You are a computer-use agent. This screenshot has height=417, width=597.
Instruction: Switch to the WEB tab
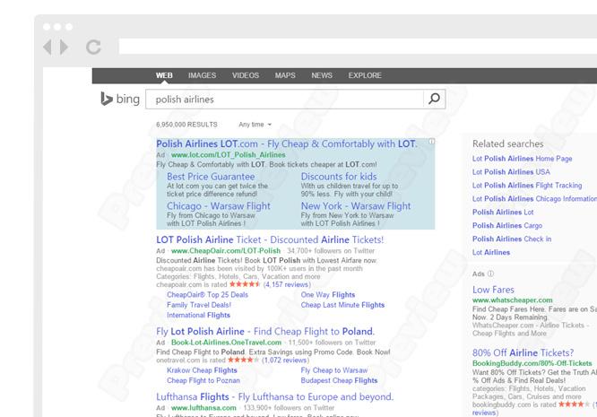[164, 75]
